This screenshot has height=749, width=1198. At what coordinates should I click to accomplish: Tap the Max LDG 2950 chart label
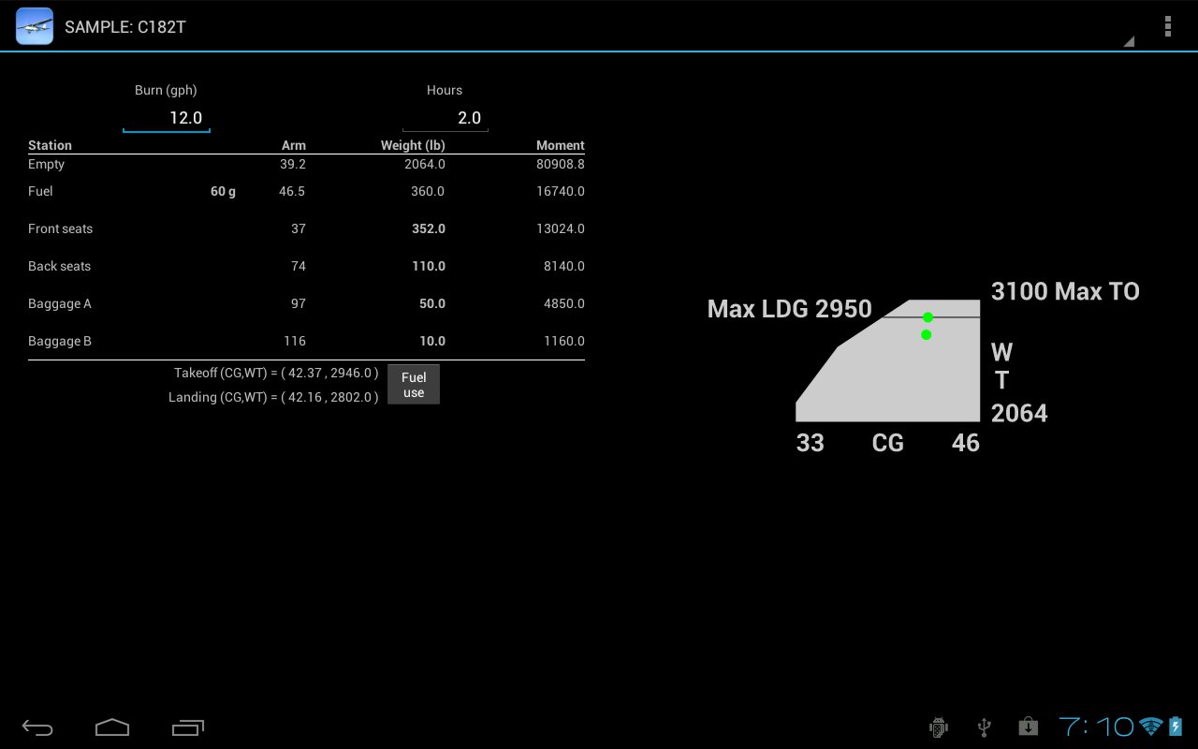click(789, 309)
